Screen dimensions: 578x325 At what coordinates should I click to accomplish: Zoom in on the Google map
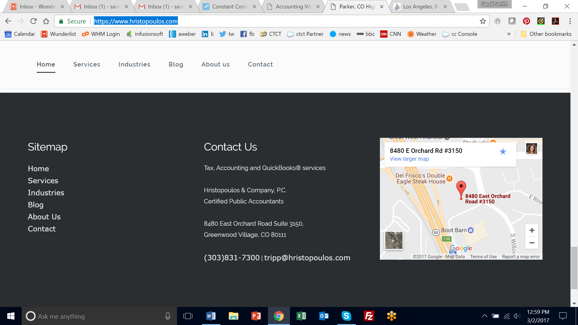click(x=532, y=231)
